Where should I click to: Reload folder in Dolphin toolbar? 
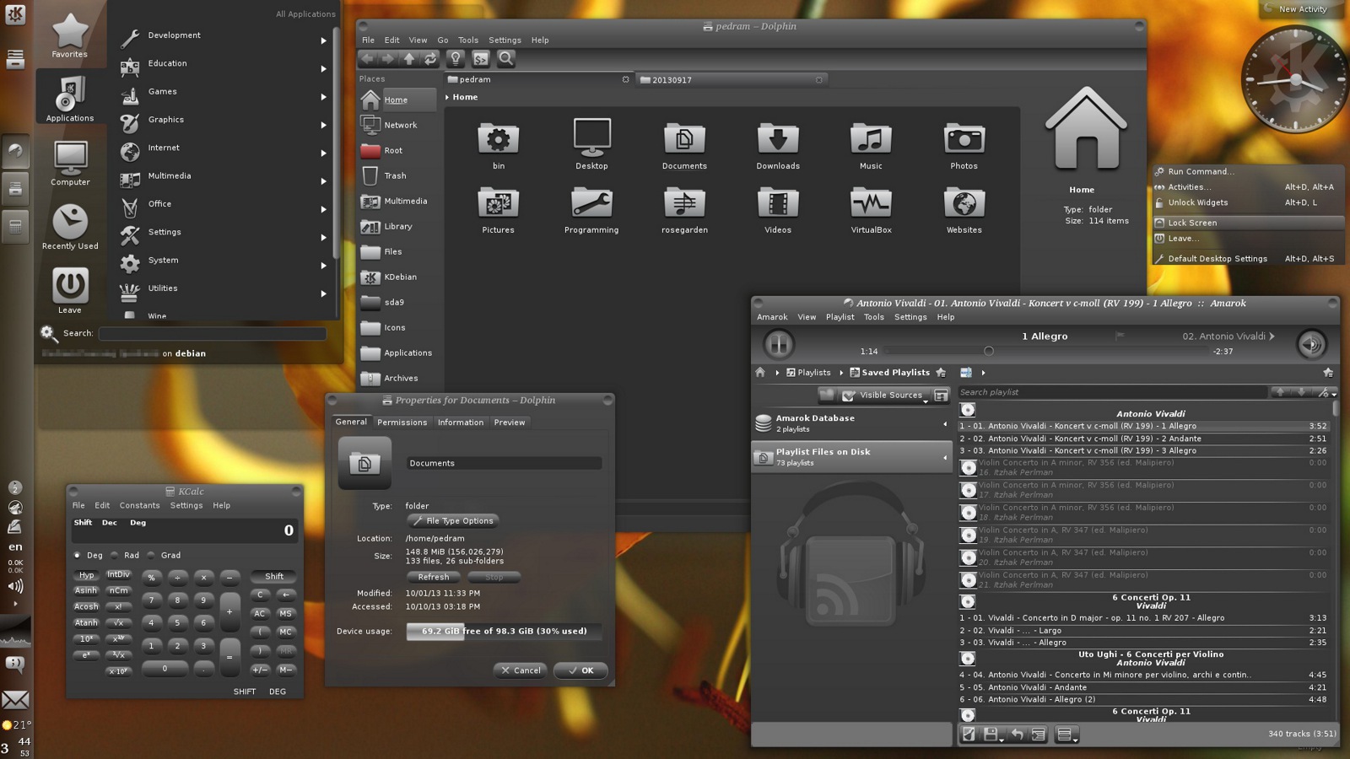(430, 59)
